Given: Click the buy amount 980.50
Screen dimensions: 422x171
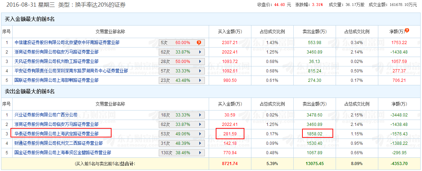Looking at the screenshot, I should [x=230, y=80].
